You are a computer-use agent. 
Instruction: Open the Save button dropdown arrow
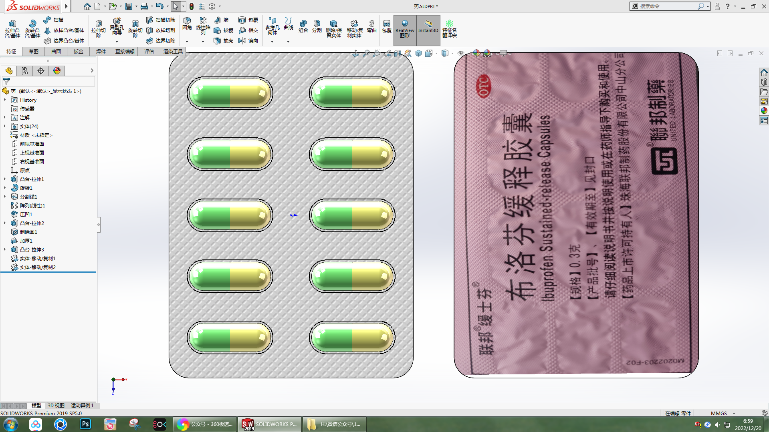pyautogui.click(x=136, y=6)
